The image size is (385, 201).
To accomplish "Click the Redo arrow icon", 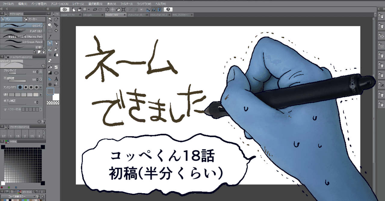I will point(100,10).
